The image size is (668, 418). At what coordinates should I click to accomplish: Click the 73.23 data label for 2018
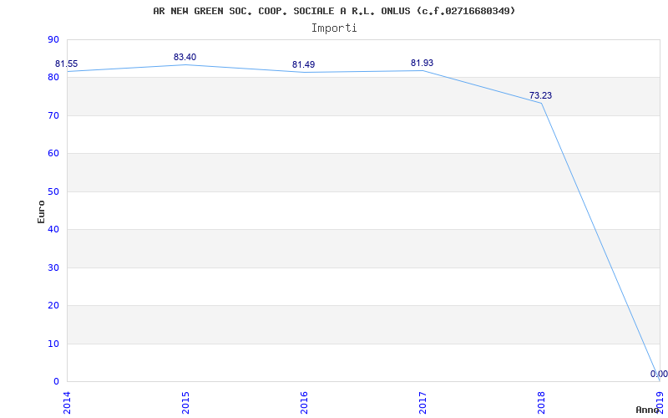point(540,95)
